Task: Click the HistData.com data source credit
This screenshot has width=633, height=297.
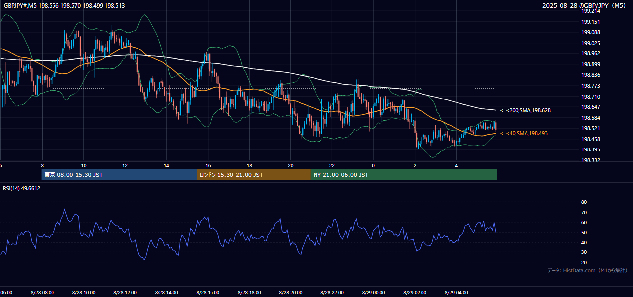Action: 587,270
